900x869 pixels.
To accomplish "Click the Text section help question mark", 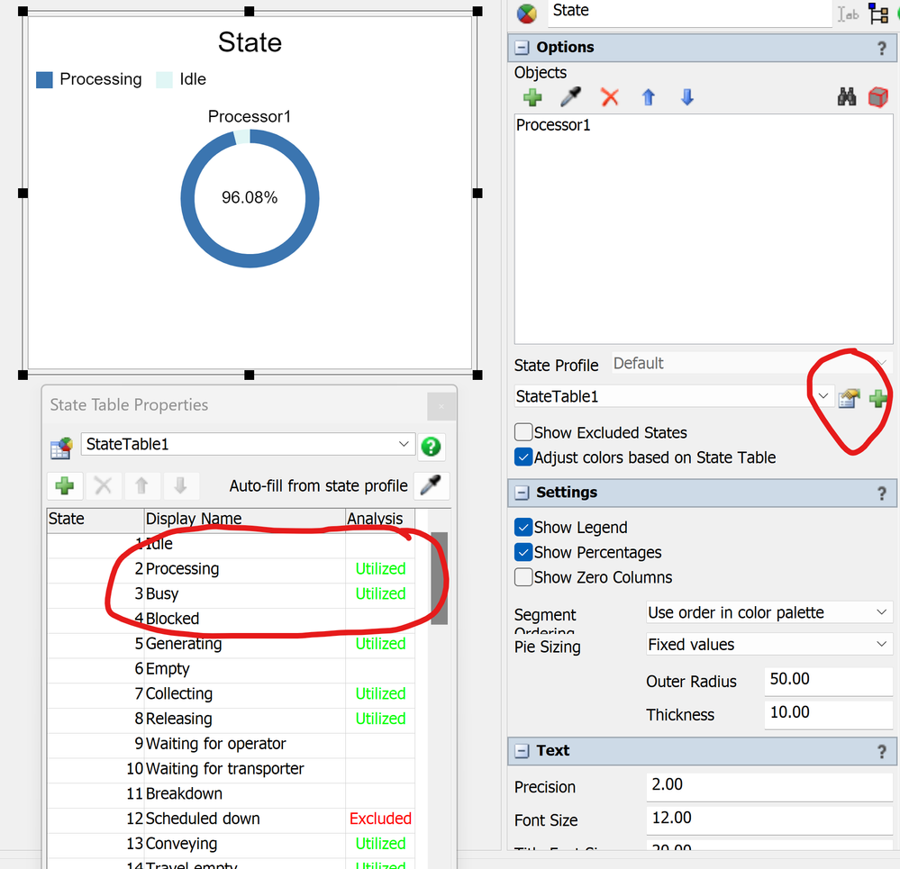I will (x=882, y=751).
